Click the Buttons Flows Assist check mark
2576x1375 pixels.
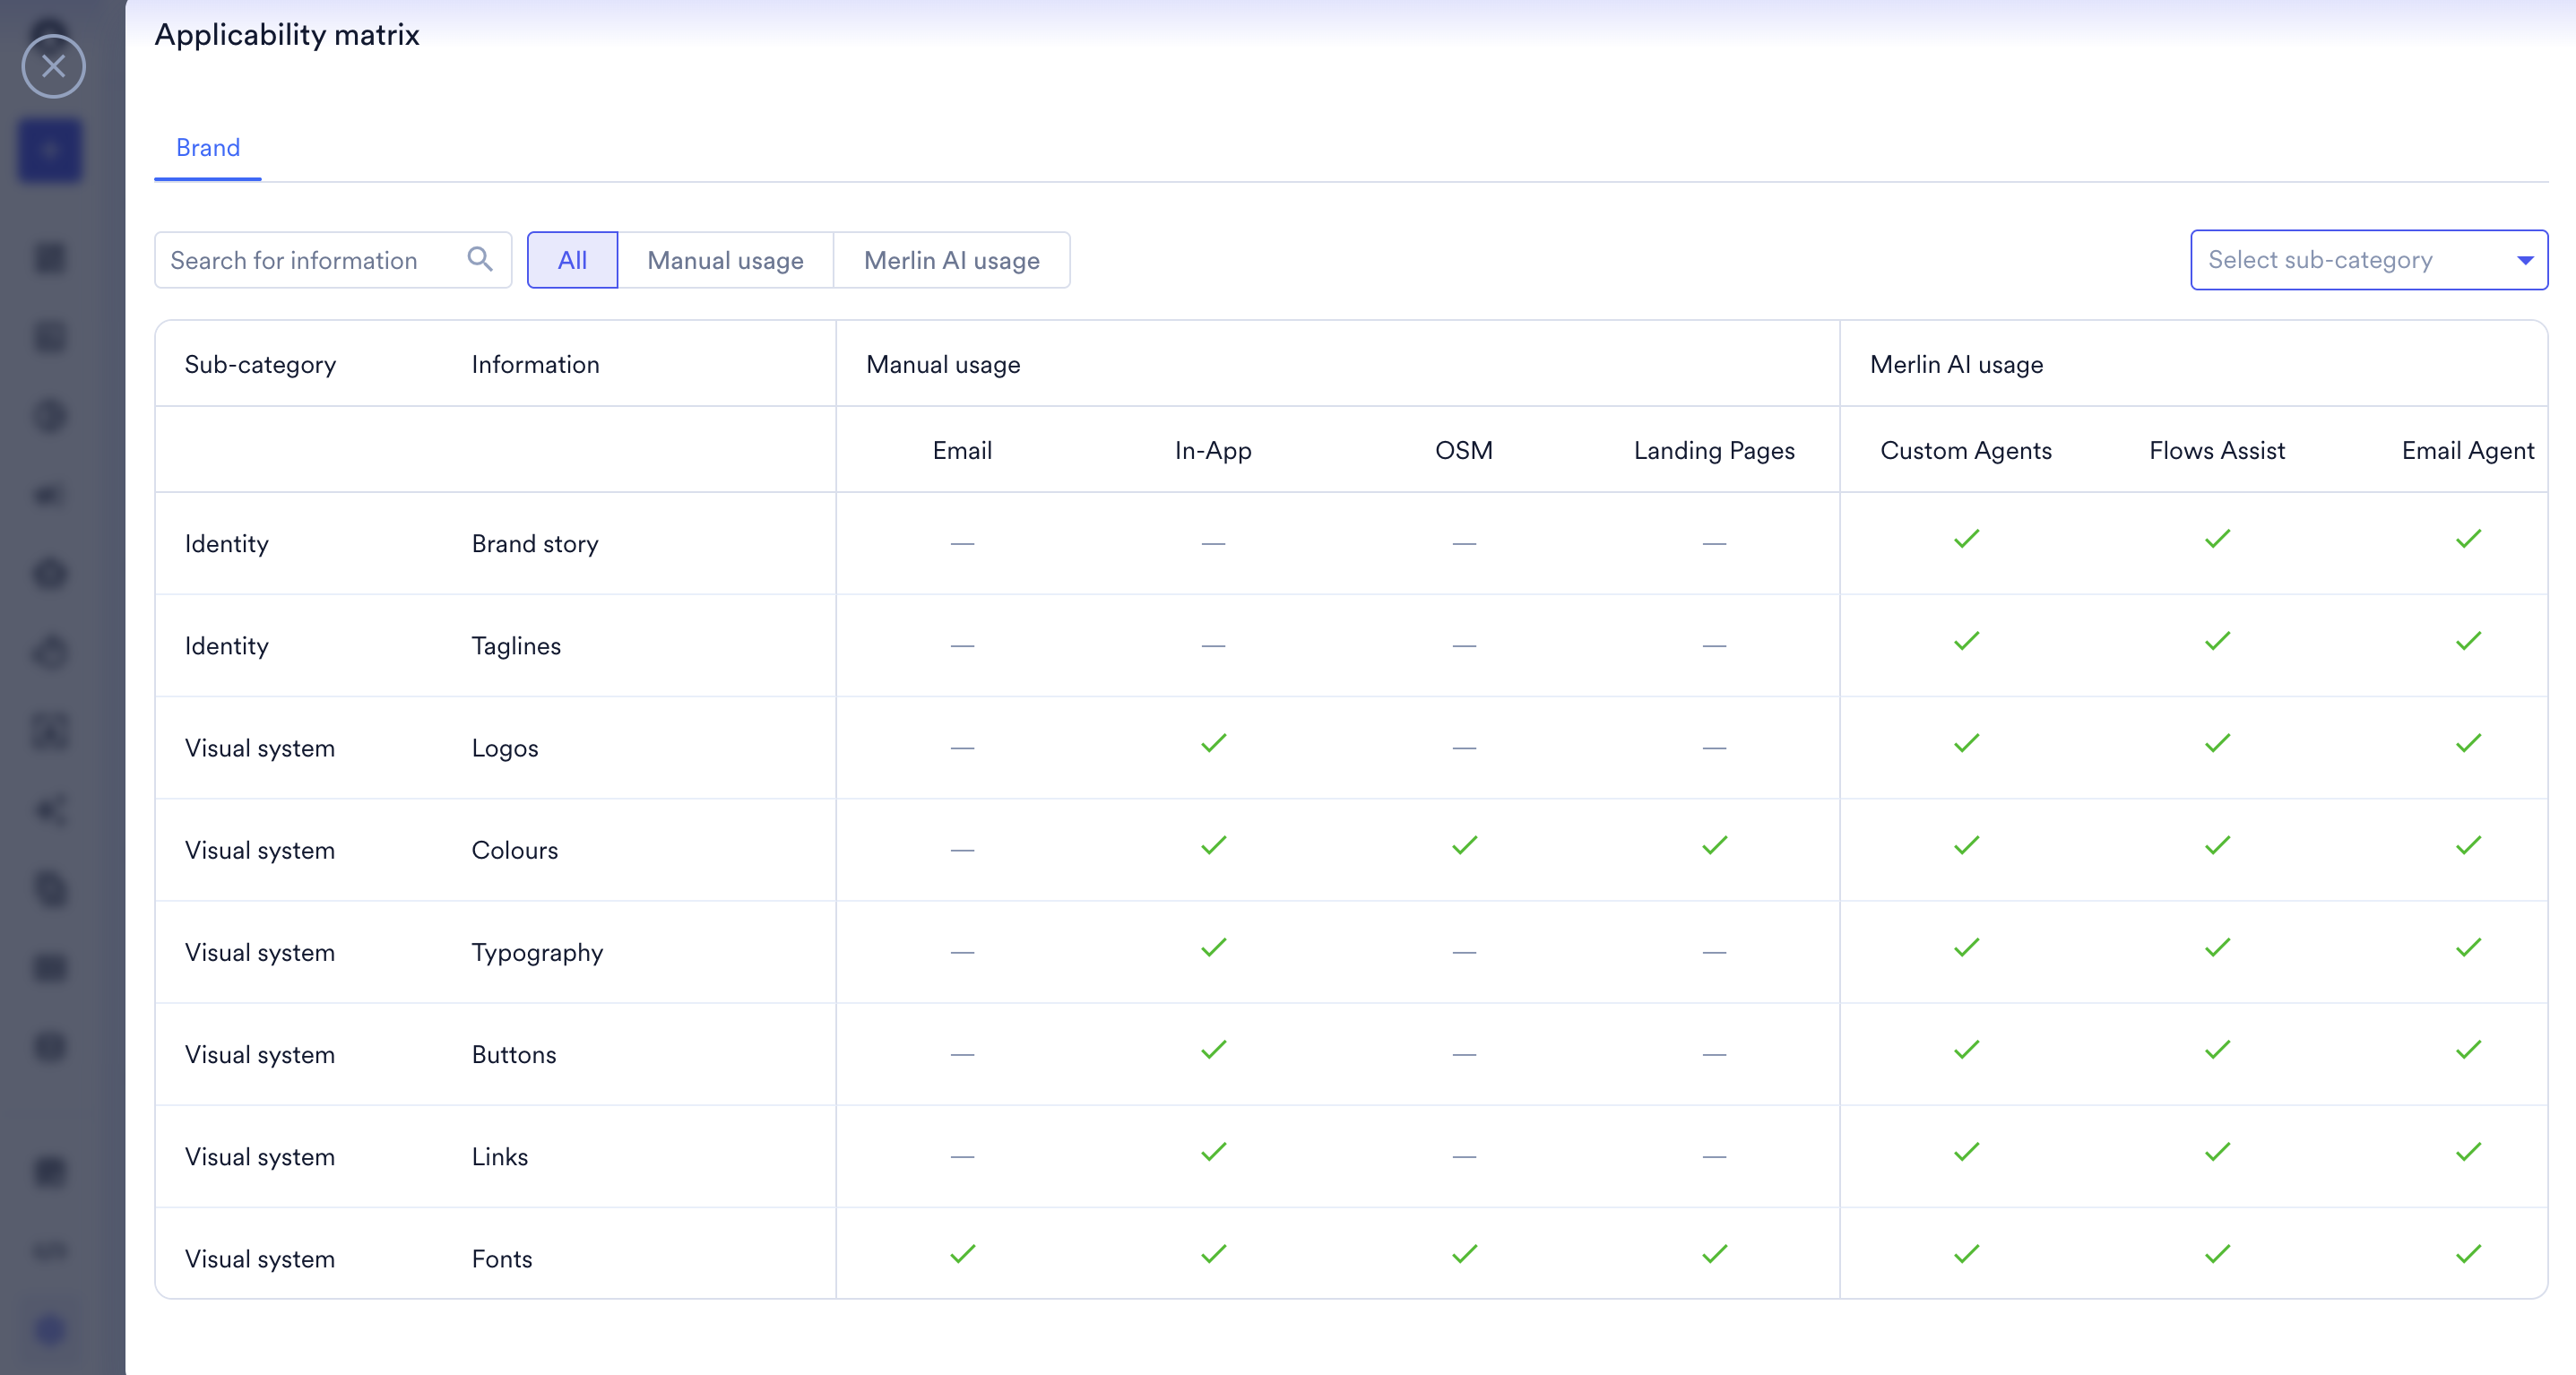(2218, 1050)
